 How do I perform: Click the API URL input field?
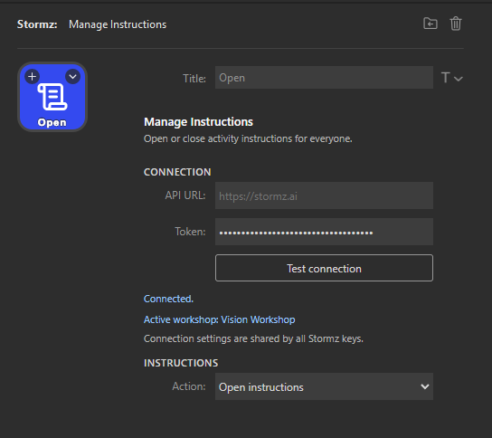point(324,195)
